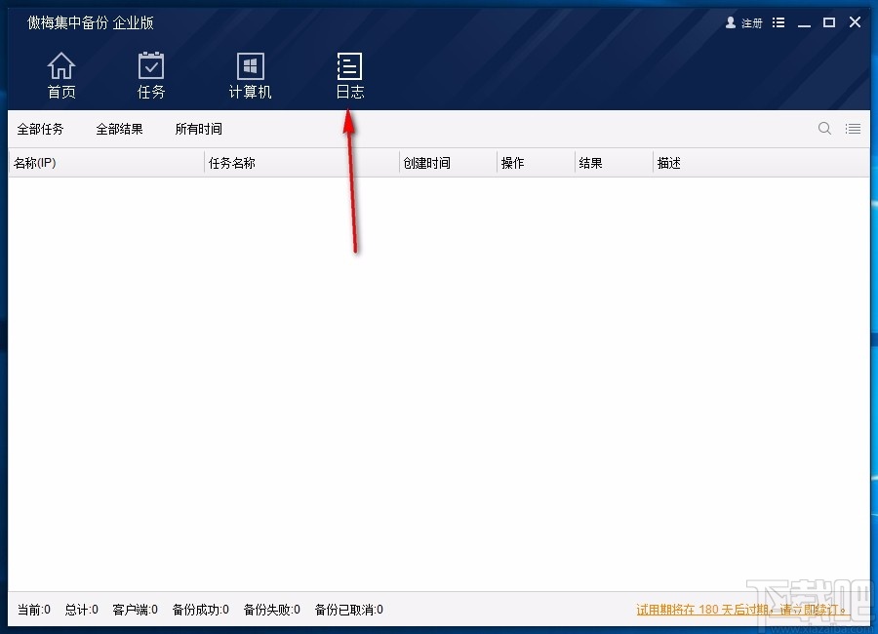Open the 全部结果 result filter
This screenshot has width=878, height=634.
[x=119, y=128]
